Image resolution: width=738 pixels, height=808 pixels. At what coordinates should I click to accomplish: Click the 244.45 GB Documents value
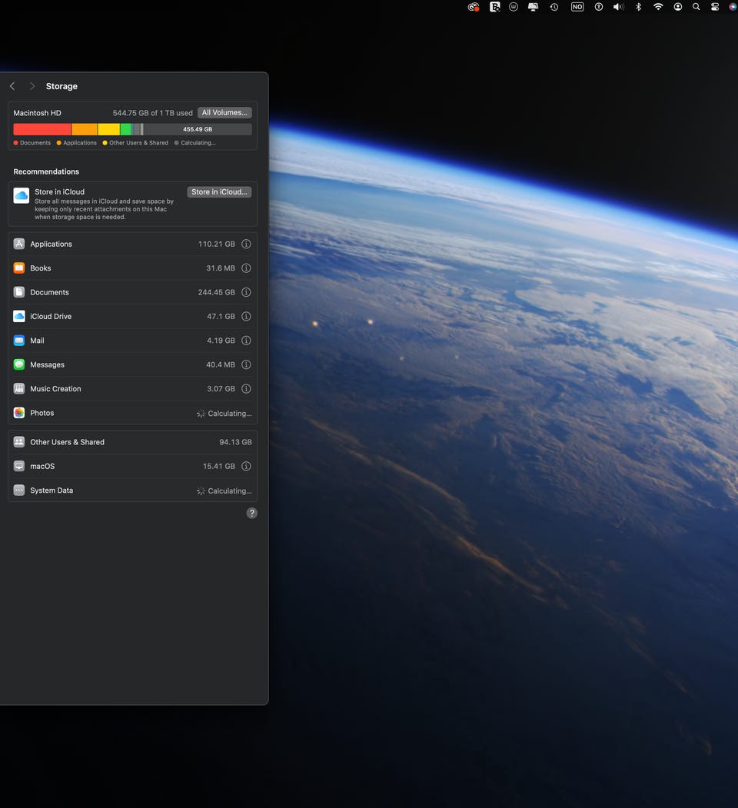217,292
